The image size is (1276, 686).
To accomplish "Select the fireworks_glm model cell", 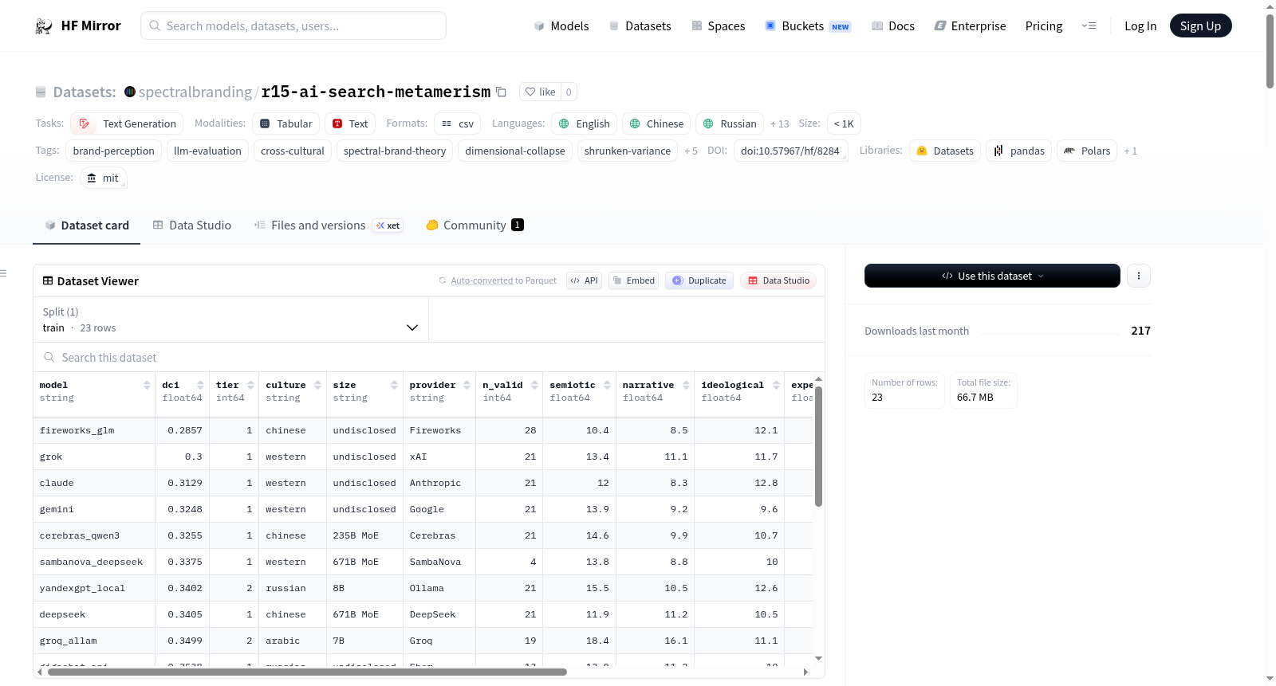I will pos(94,430).
